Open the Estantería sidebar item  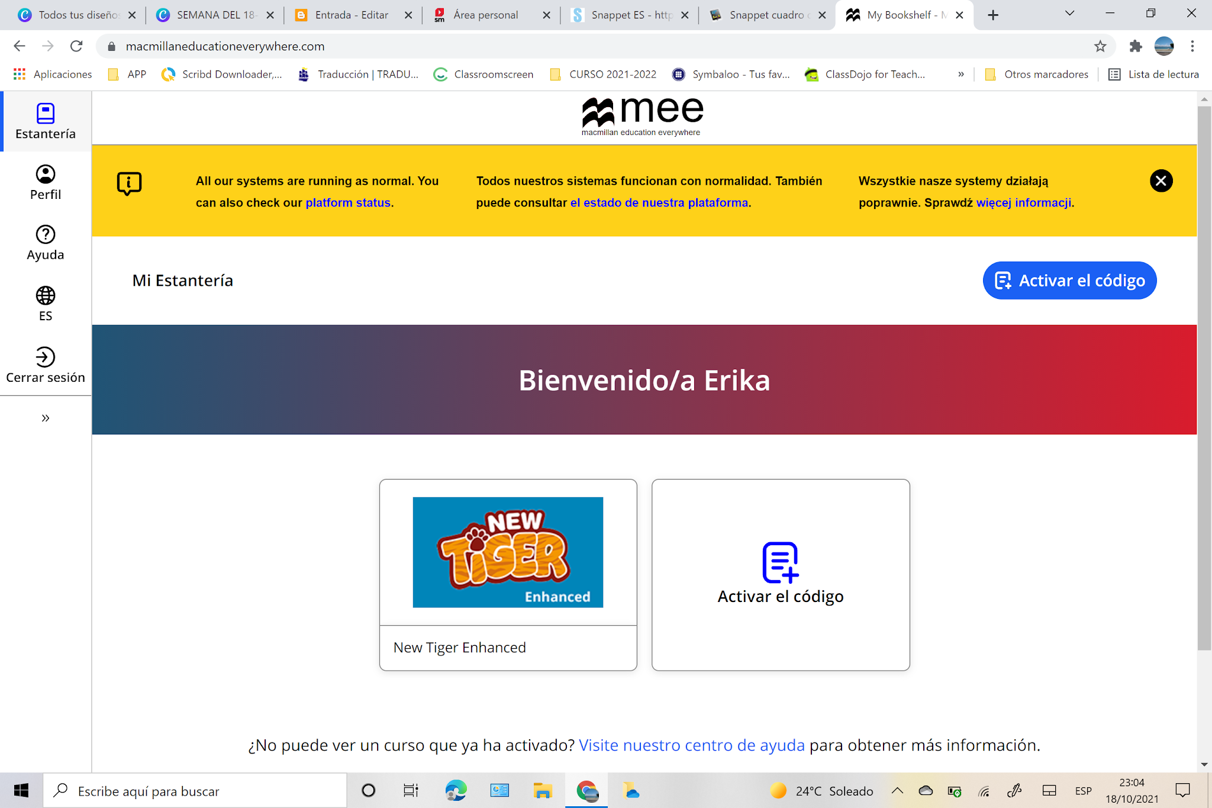46,121
